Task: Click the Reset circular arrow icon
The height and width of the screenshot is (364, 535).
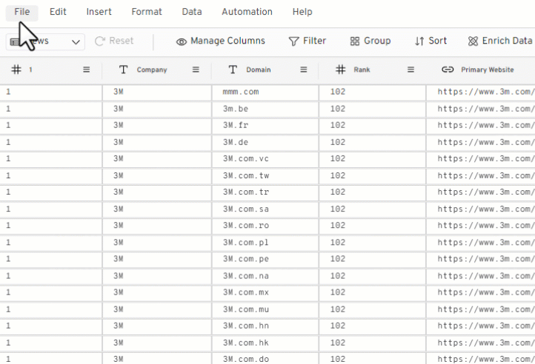Action: 100,41
